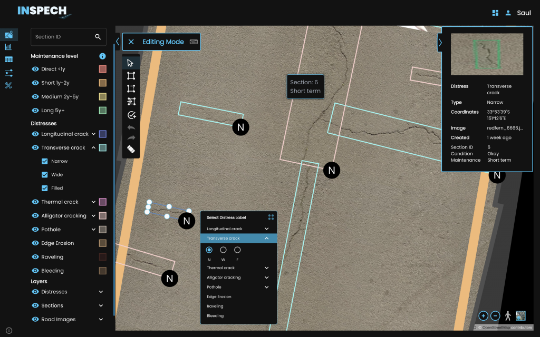
Task: Expand Longitudinal crack in the label popup
Action: tap(267, 229)
